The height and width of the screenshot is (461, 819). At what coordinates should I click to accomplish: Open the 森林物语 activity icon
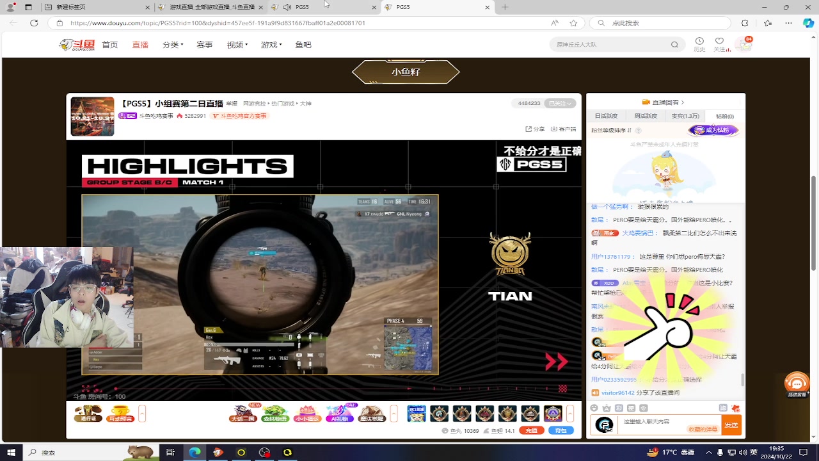274,414
